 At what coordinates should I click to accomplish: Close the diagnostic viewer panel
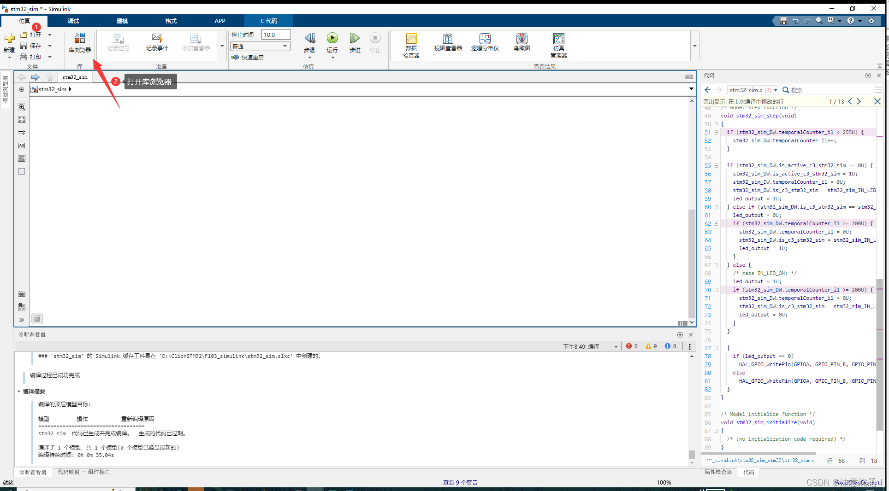pos(691,335)
